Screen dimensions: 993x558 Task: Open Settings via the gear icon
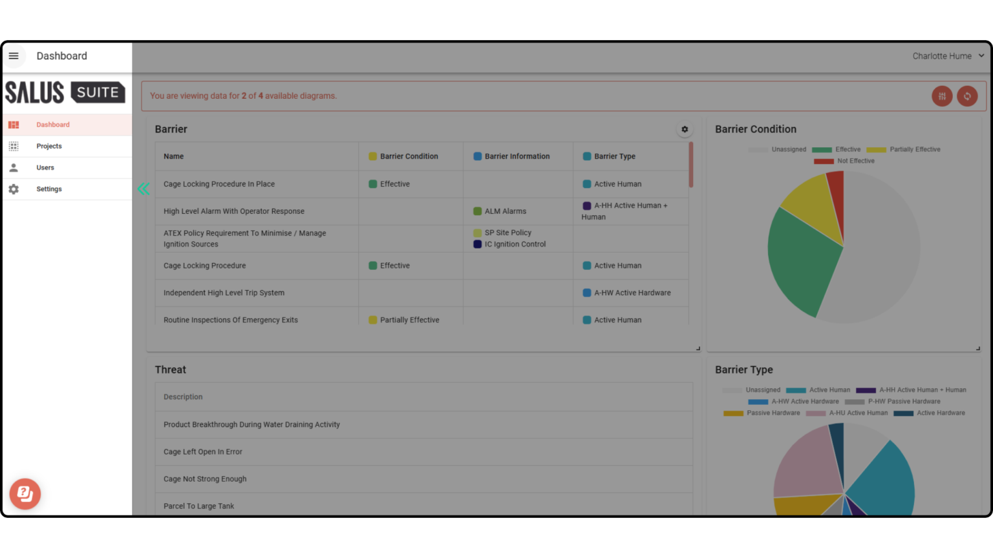pyautogui.click(x=14, y=189)
